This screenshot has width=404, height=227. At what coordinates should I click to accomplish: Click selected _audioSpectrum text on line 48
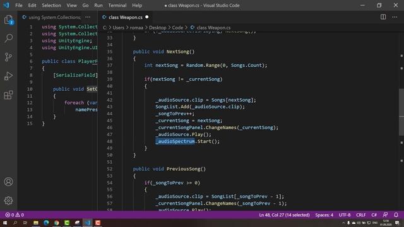(175, 141)
